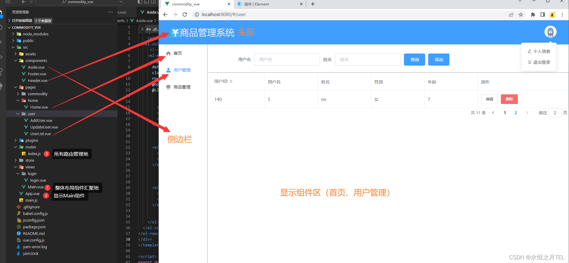Viewport: 569px width, 263px height.
Task: Open new browser tab with plus
Action: [x=313, y=4]
